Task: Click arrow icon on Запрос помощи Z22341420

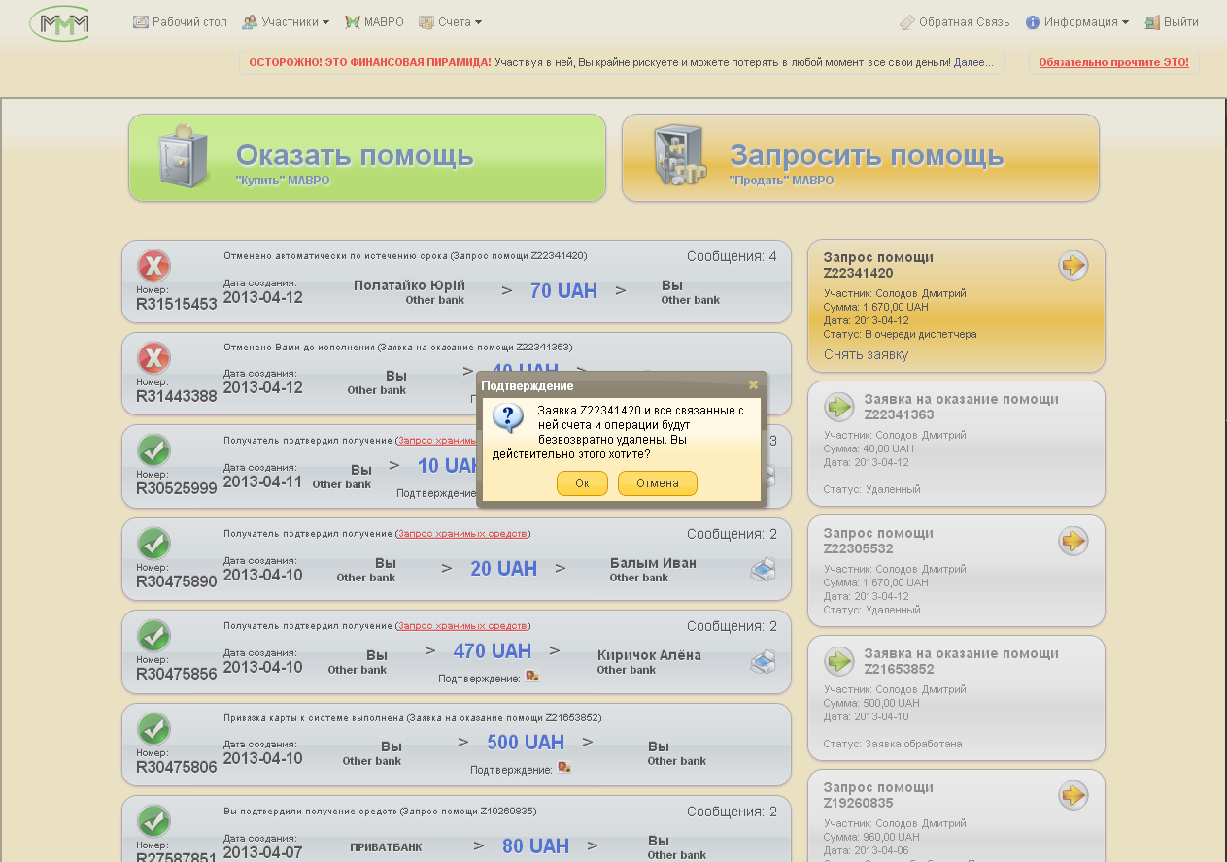Action: (x=1073, y=265)
